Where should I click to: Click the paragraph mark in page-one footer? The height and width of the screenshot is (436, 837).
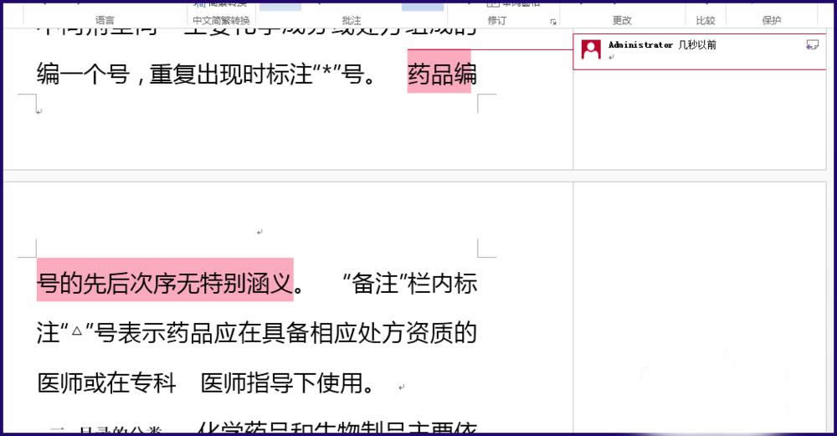(x=39, y=110)
